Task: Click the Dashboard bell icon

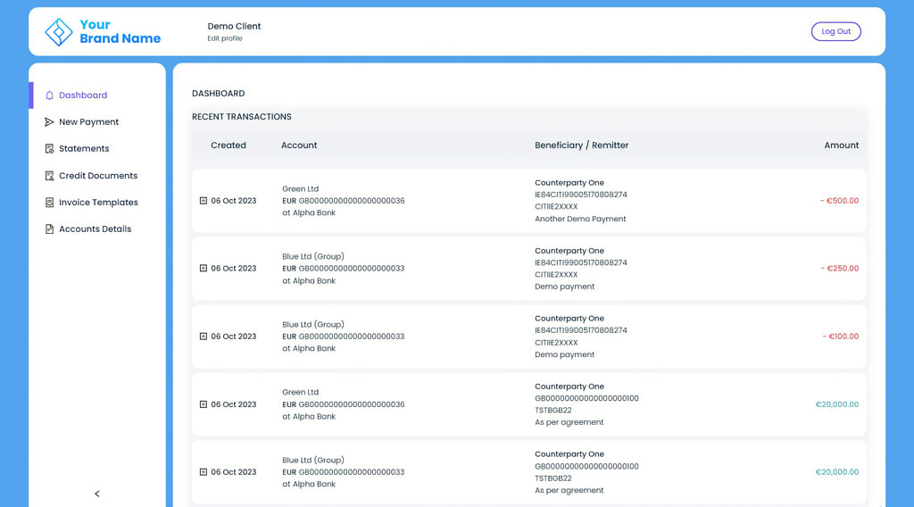Action: 49,96
